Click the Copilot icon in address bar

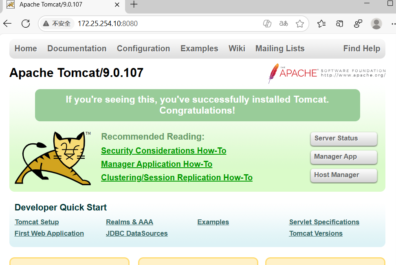267,24
